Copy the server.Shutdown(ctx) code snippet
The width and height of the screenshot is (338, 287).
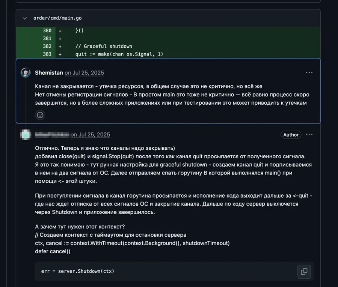[304, 272]
